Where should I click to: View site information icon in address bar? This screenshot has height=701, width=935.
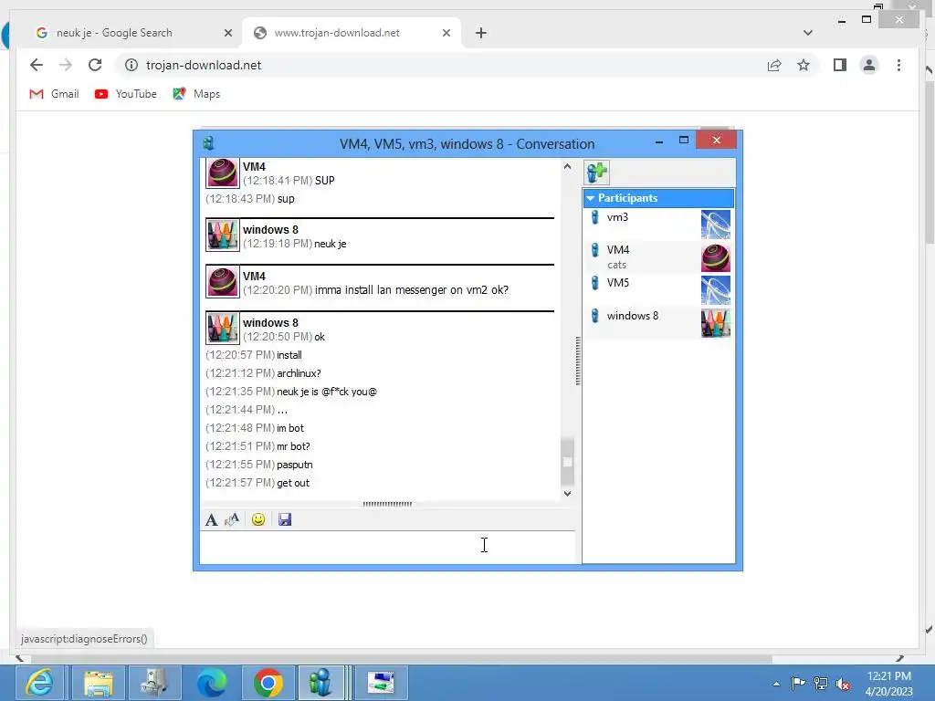pos(131,65)
